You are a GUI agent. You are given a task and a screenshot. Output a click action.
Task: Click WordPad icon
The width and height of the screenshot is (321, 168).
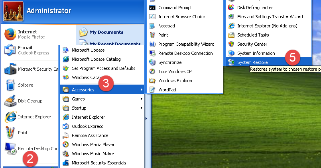pyautogui.click(x=152, y=90)
